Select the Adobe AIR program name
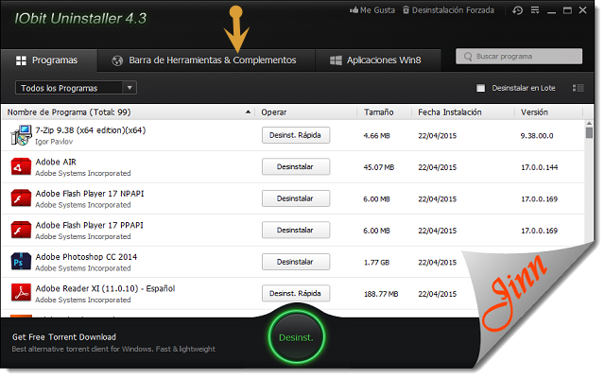Screen dimensions: 605x378 [x=56, y=162]
